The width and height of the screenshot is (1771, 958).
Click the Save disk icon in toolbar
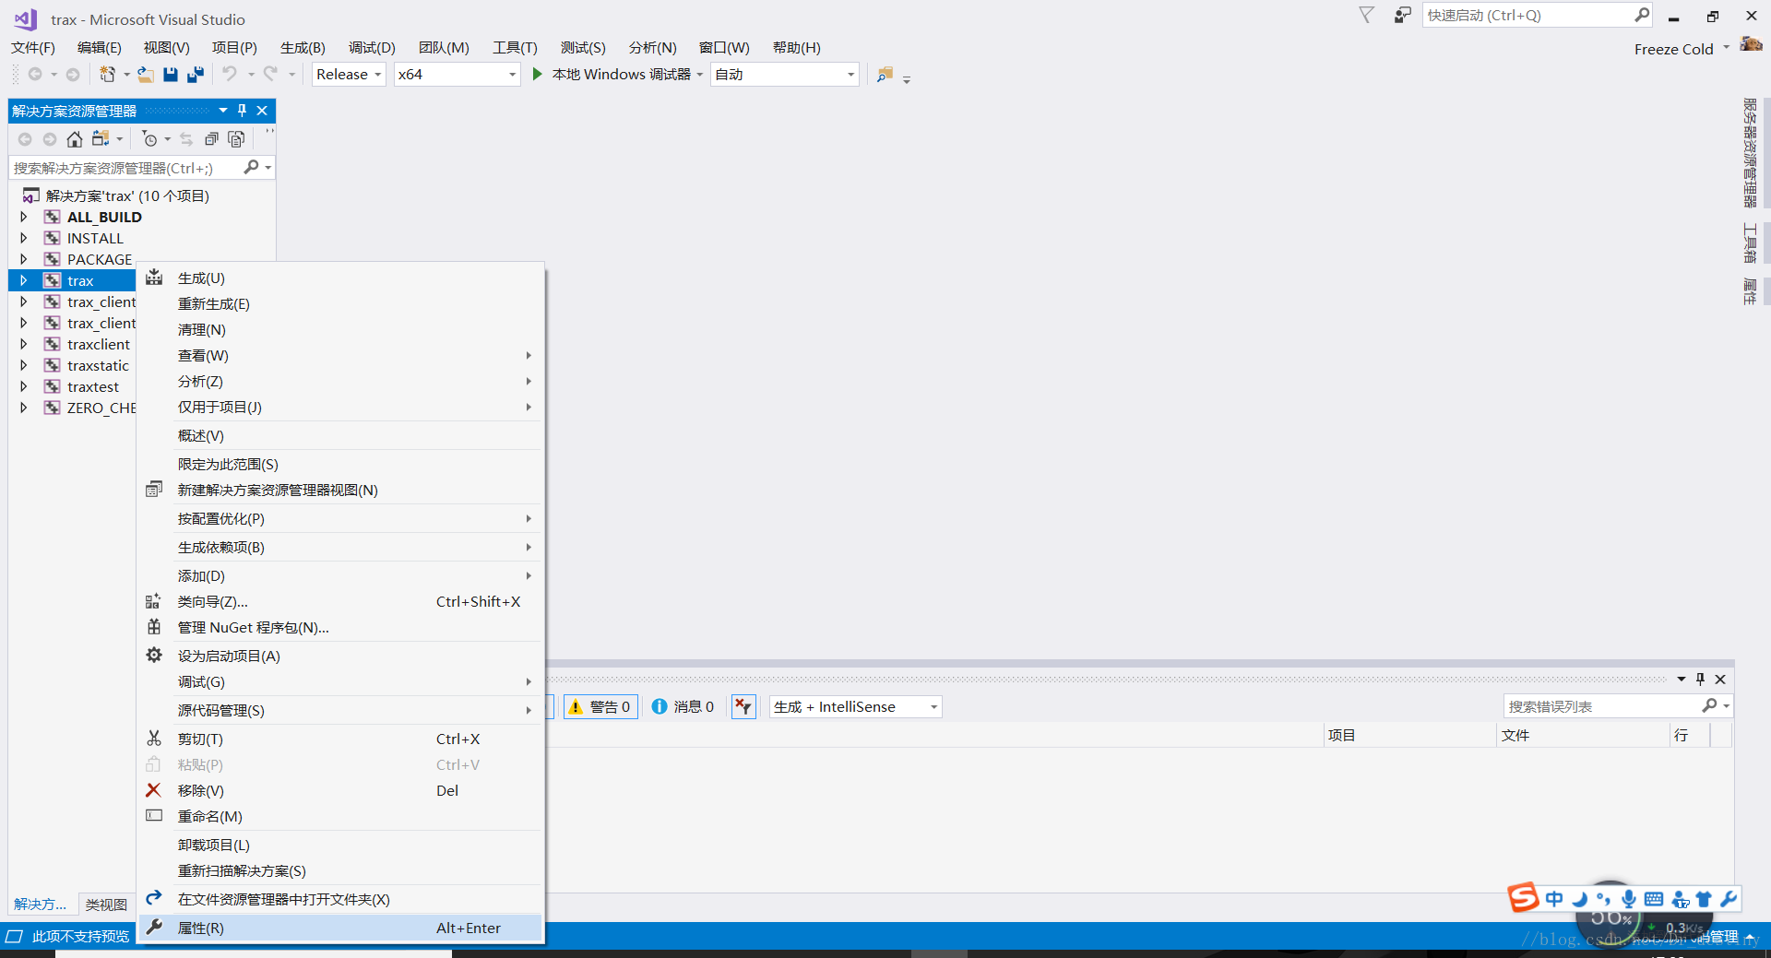[x=171, y=75]
